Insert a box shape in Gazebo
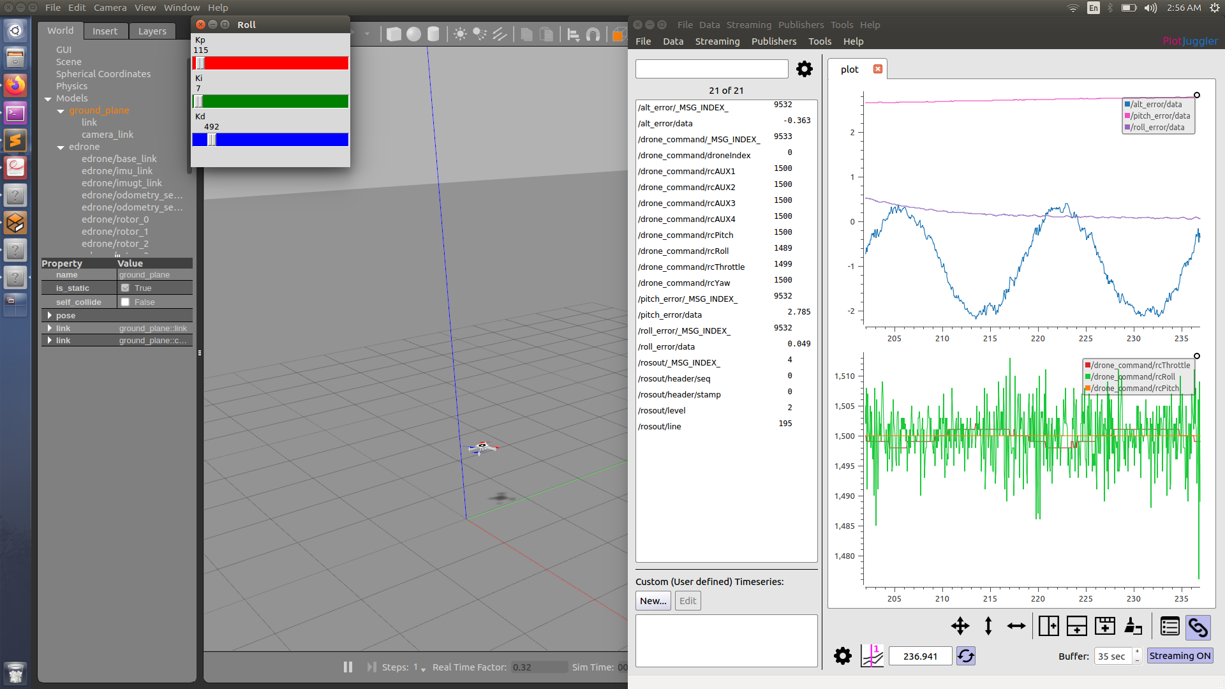 pos(394,34)
